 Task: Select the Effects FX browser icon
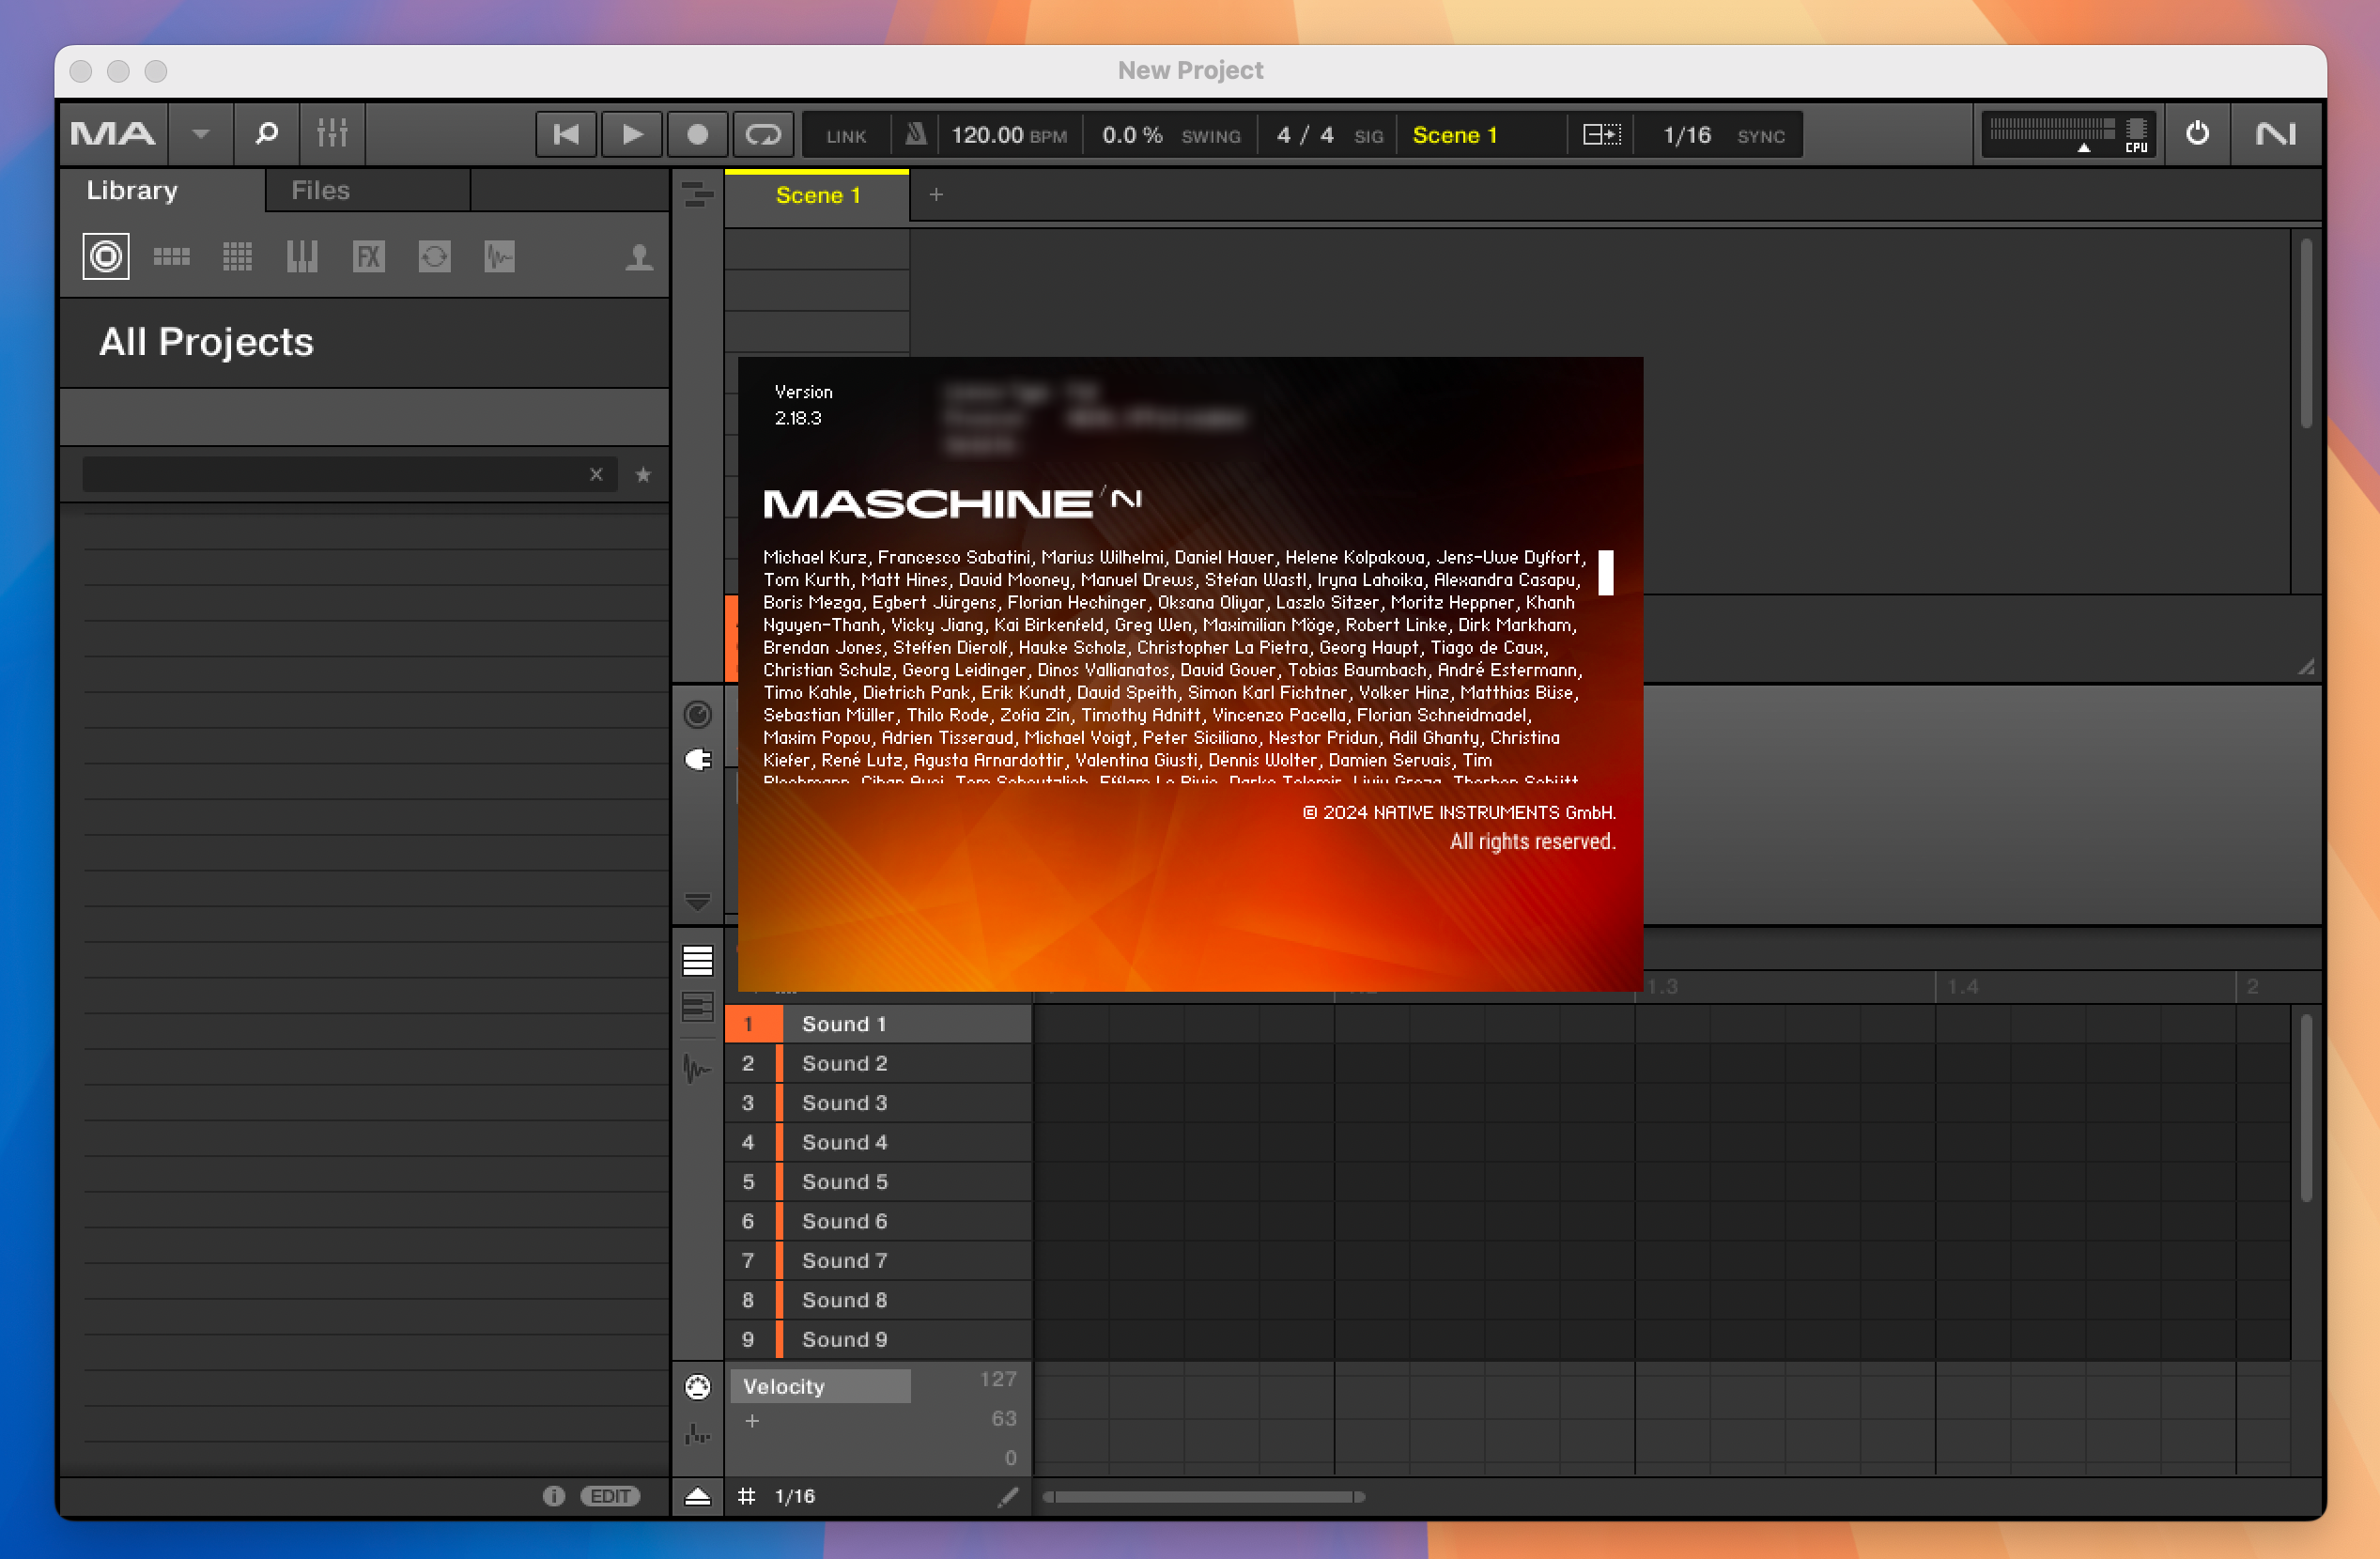click(368, 257)
